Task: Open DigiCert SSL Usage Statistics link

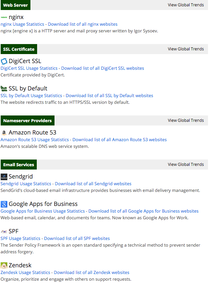Action: point(29,68)
